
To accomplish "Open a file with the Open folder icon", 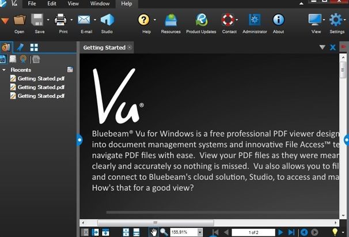I will [x=20, y=20].
